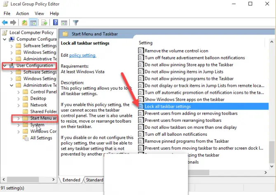Click the All Settings node icon

coord(26,138)
